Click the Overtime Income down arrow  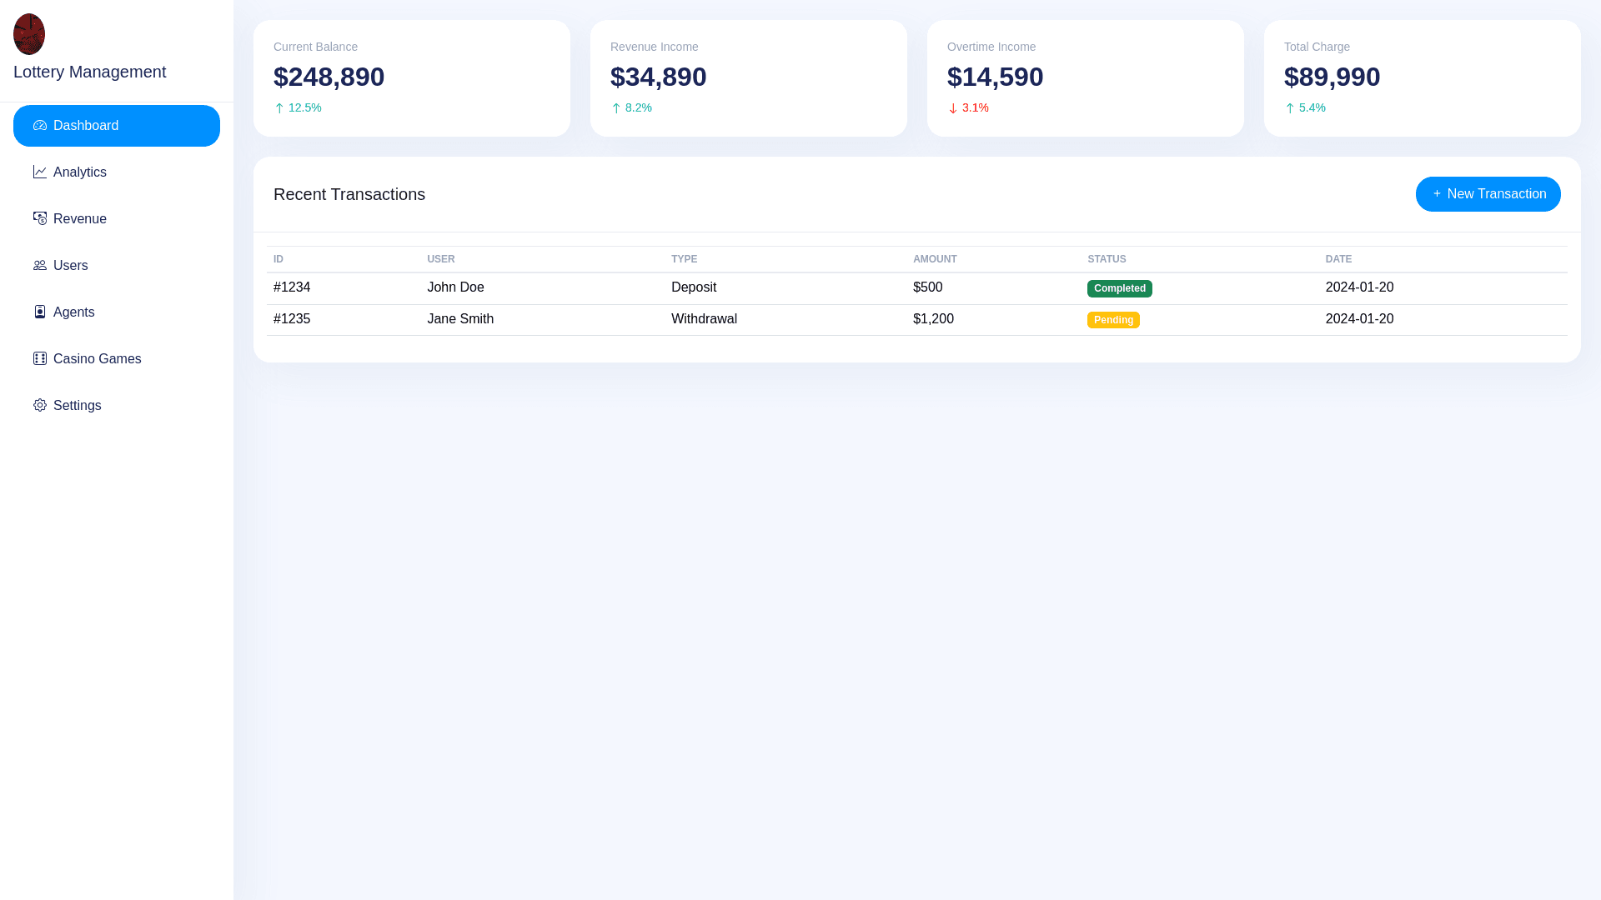click(x=953, y=108)
